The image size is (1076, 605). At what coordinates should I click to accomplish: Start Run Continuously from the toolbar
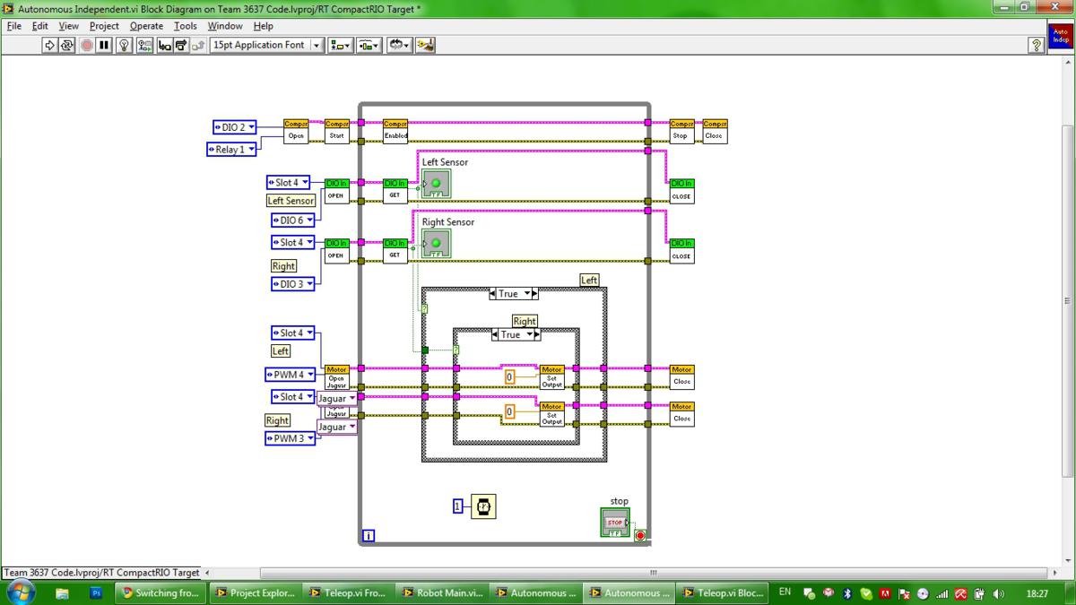tap(67, 45)
